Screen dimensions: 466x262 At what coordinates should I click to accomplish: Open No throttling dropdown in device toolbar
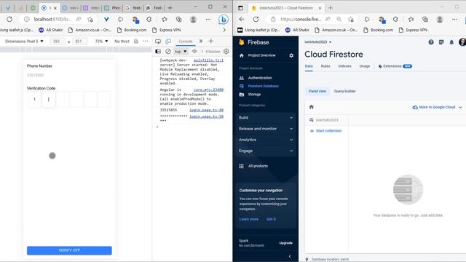tap(122, 41)
